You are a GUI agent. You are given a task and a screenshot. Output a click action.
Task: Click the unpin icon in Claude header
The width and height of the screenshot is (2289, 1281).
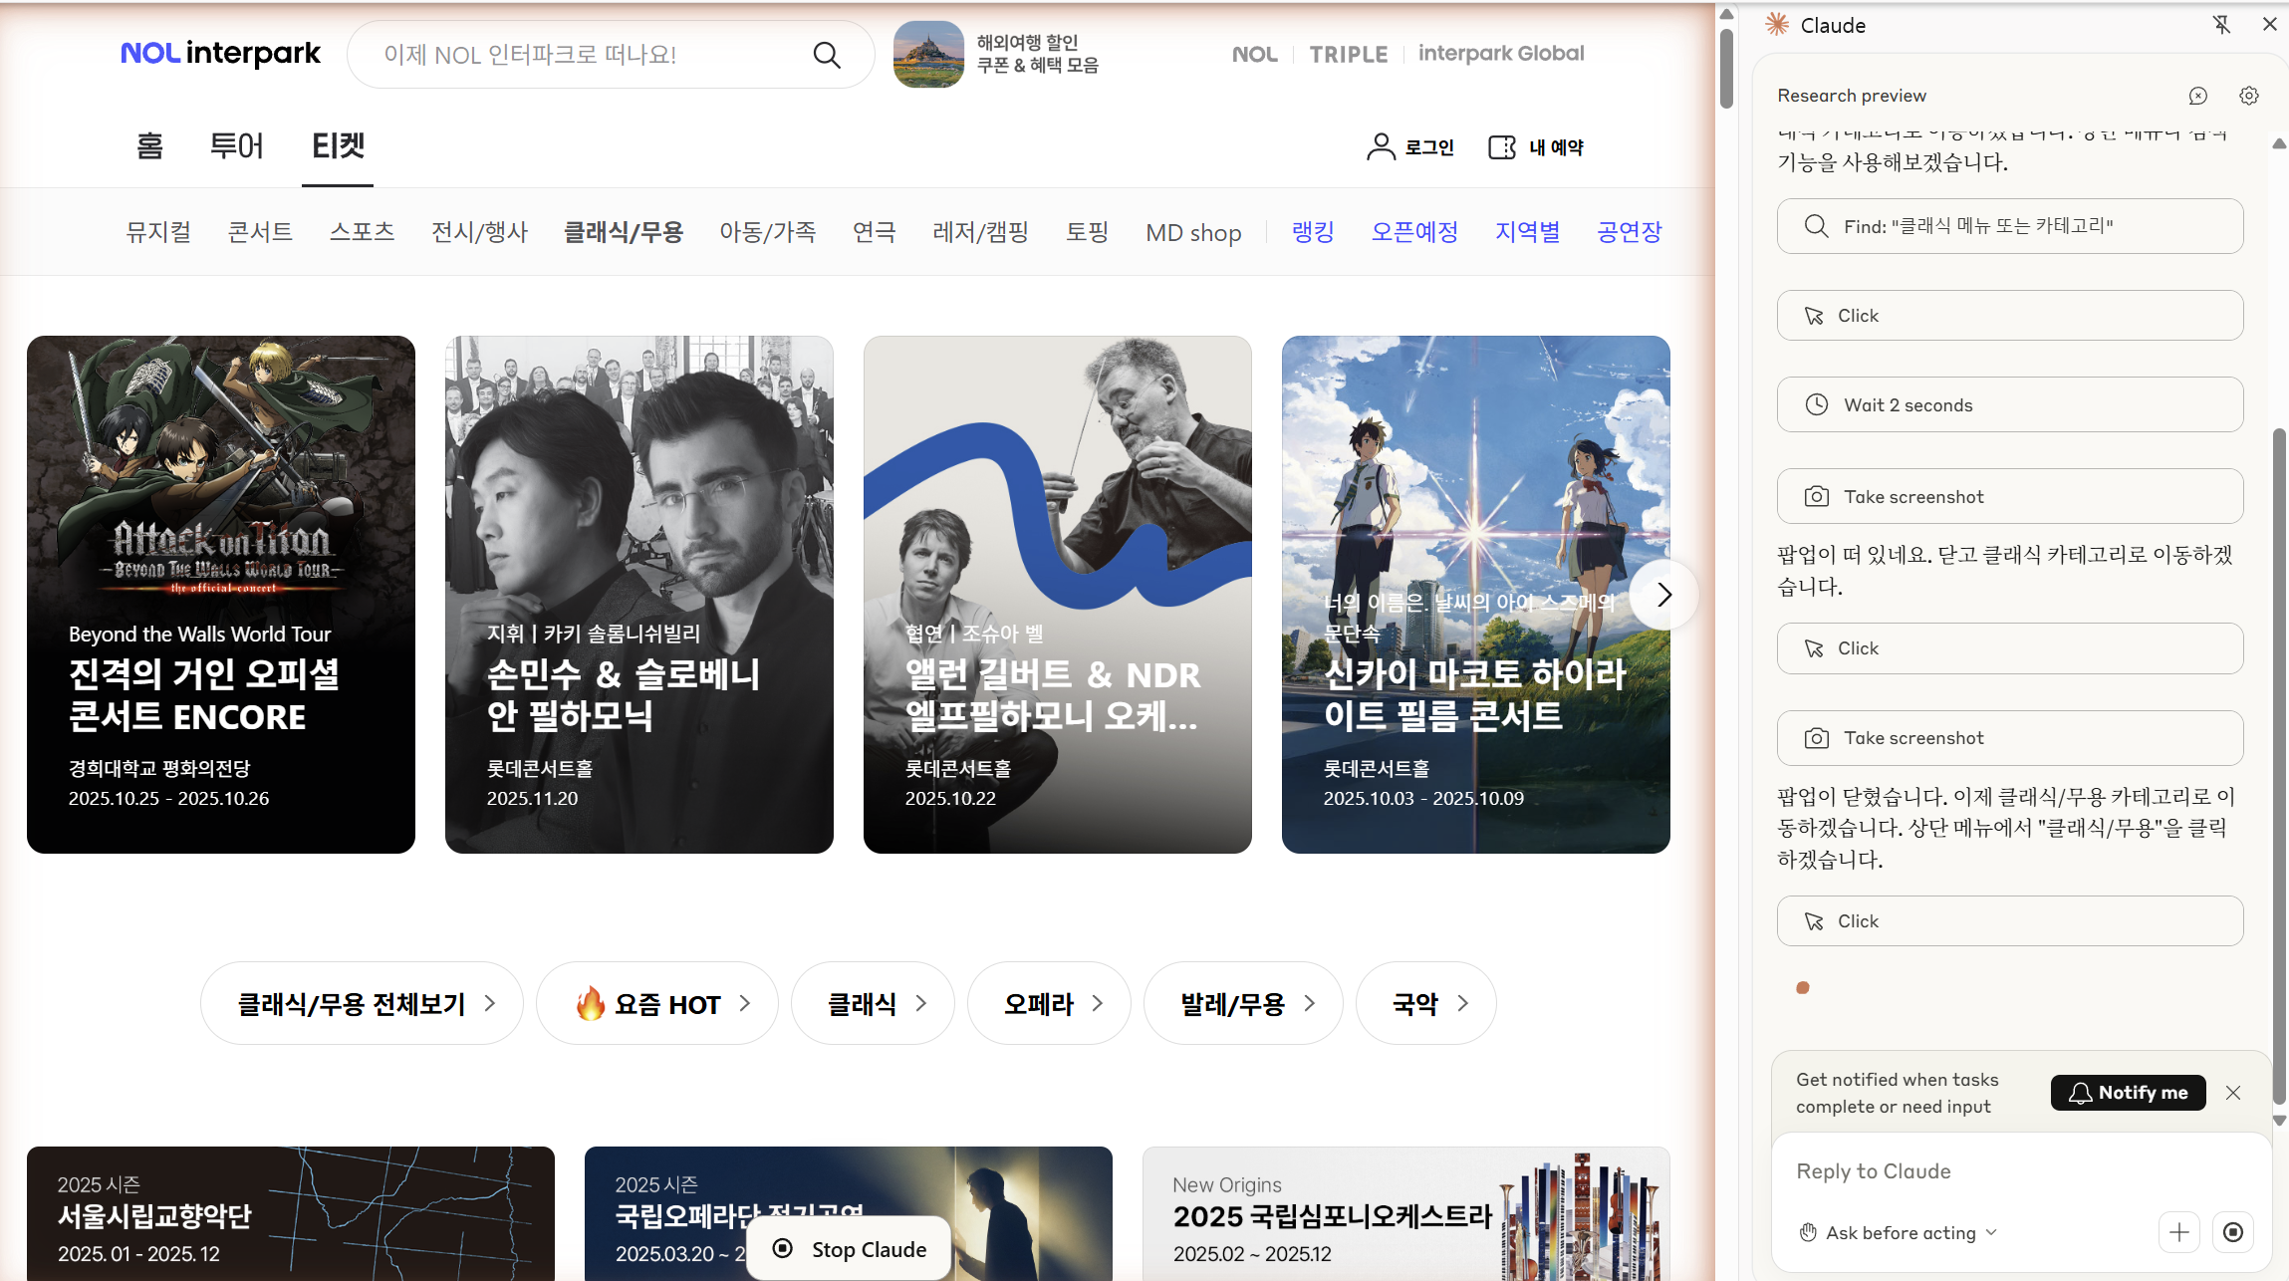click(2221, 25)
